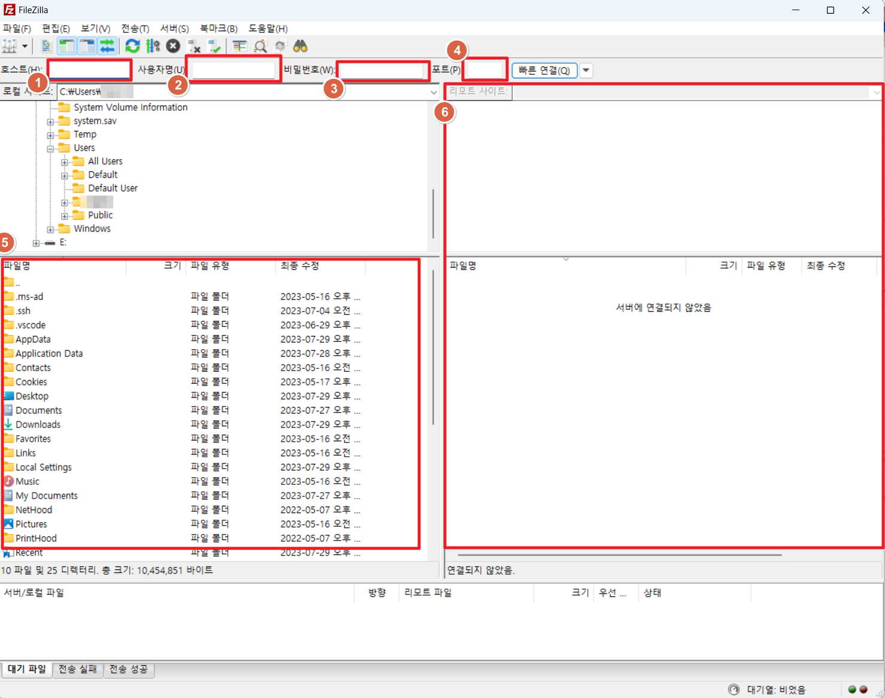The width and height of the screenshot is (885, 698).
Task: Expand the Default folder node
Action: (65, 175)
